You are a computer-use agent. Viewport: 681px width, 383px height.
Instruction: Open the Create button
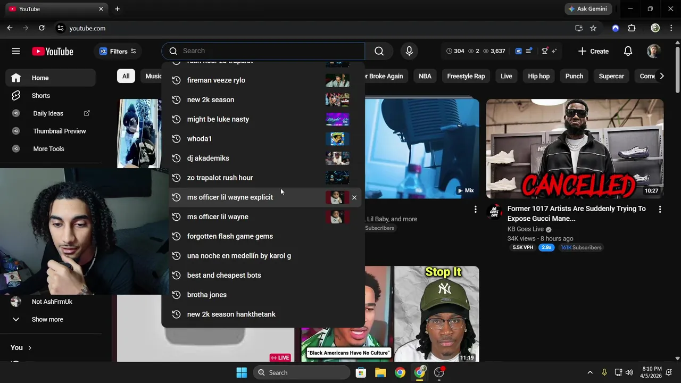593,51
